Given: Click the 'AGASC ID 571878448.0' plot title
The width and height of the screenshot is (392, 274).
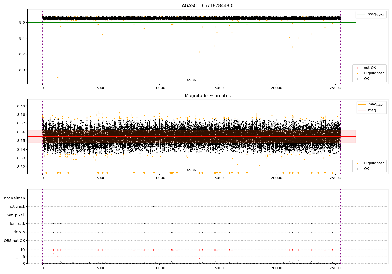Looking at the screenshot, I should [x=207, y=6].
